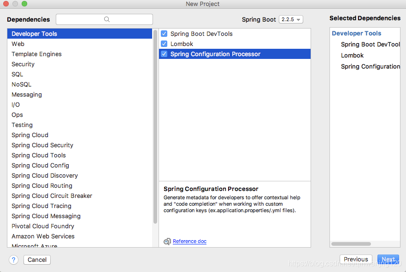Select the SQL category
Screen dimensions: 406x272
pyautogui.click(x=80, y=74)
